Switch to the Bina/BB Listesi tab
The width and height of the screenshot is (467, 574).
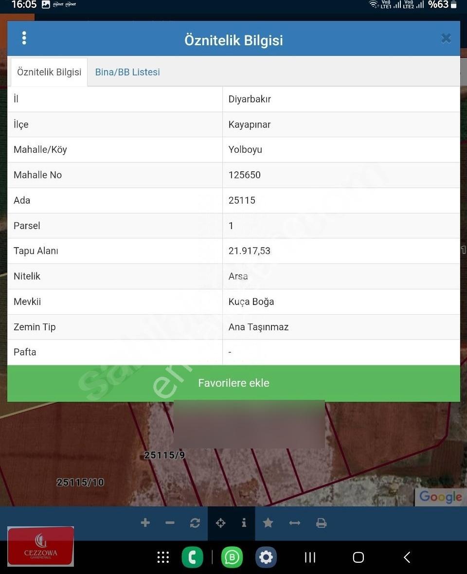pos(127,72)
